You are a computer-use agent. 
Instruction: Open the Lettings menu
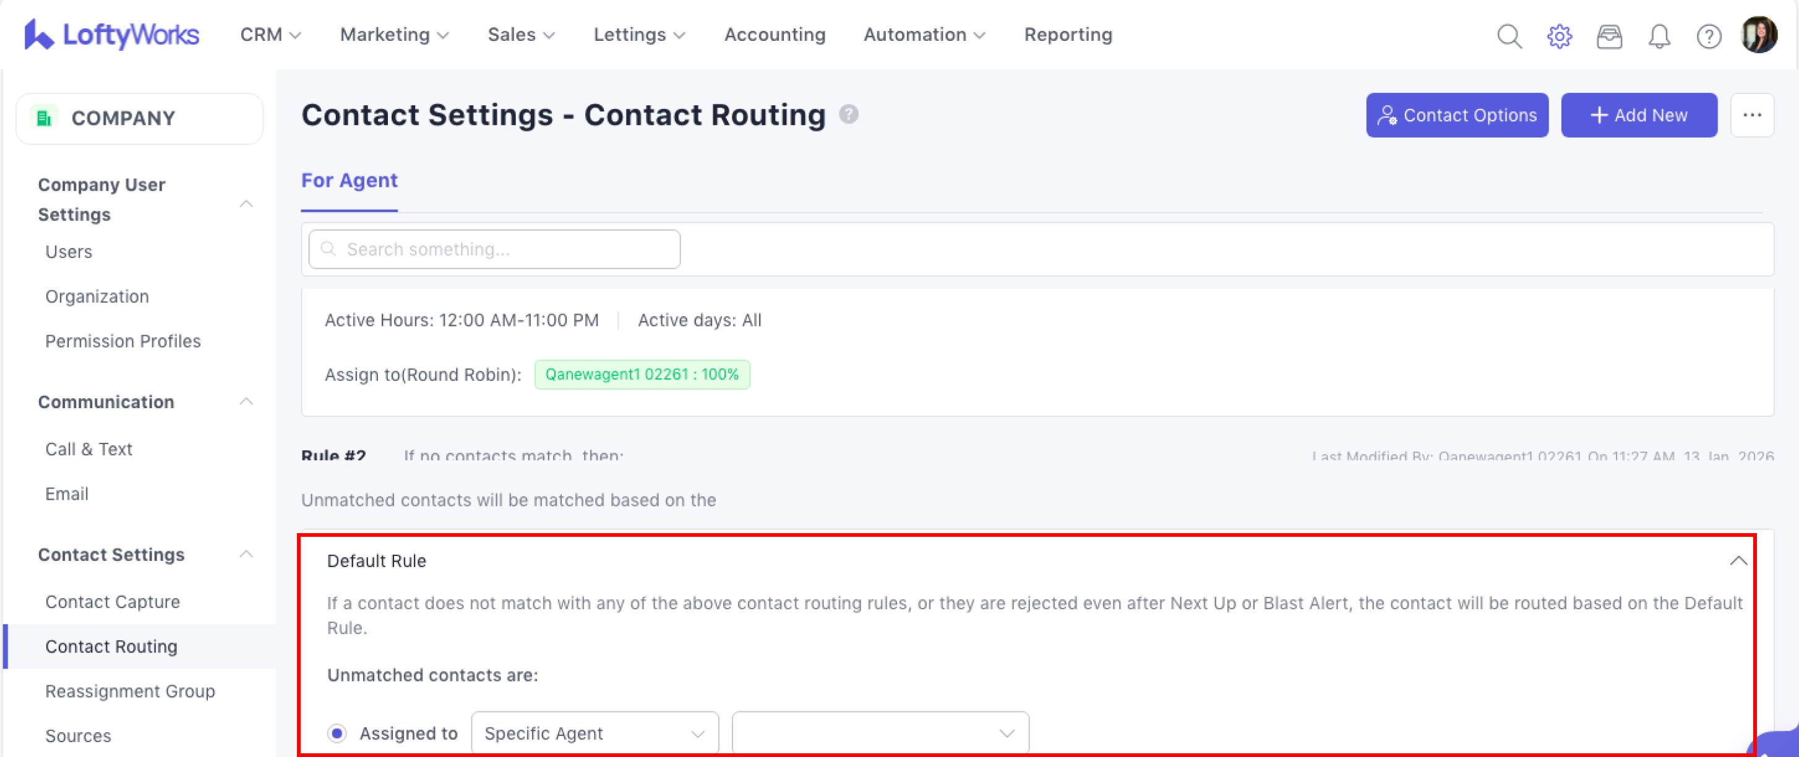[638, 34]
